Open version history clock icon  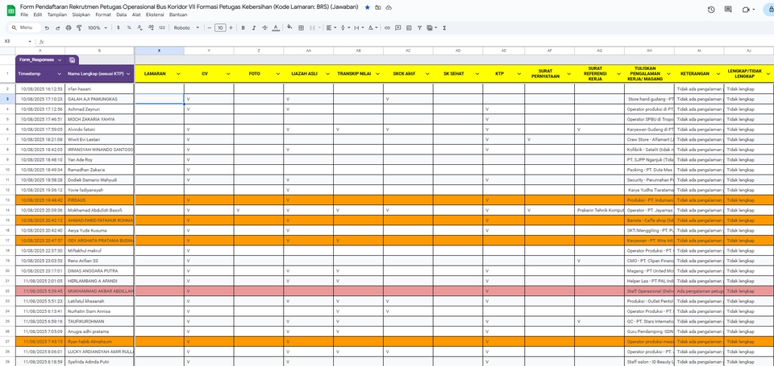tap(711, 10)
